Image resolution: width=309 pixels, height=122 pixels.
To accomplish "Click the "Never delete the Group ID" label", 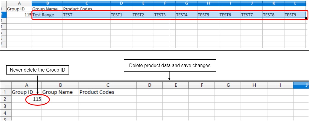I will pos(37,70).
